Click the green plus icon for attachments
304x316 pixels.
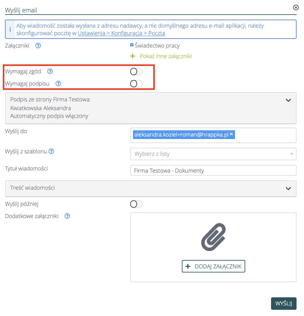click(133, 56)
